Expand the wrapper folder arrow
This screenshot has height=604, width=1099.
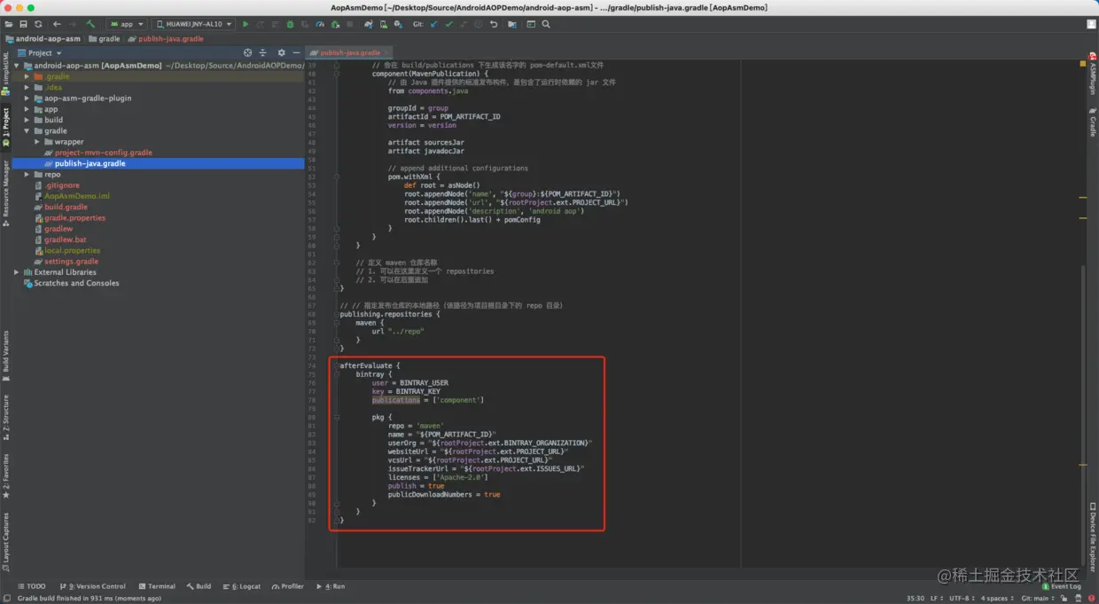(x=37, y=141)
